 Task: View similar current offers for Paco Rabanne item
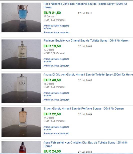(x=56, y=27)
